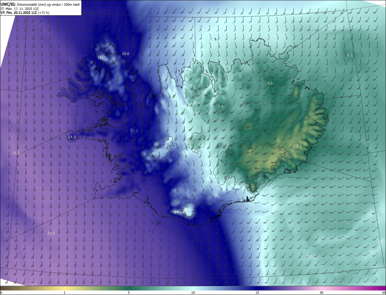The height and width of the screenshot is (295, 386).
Task: Click the 14.9 value label on the peninsula
Action: (72, 137)
